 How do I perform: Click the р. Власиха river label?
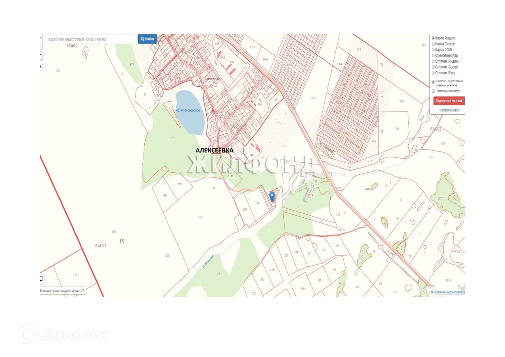(x=209, y=262)
